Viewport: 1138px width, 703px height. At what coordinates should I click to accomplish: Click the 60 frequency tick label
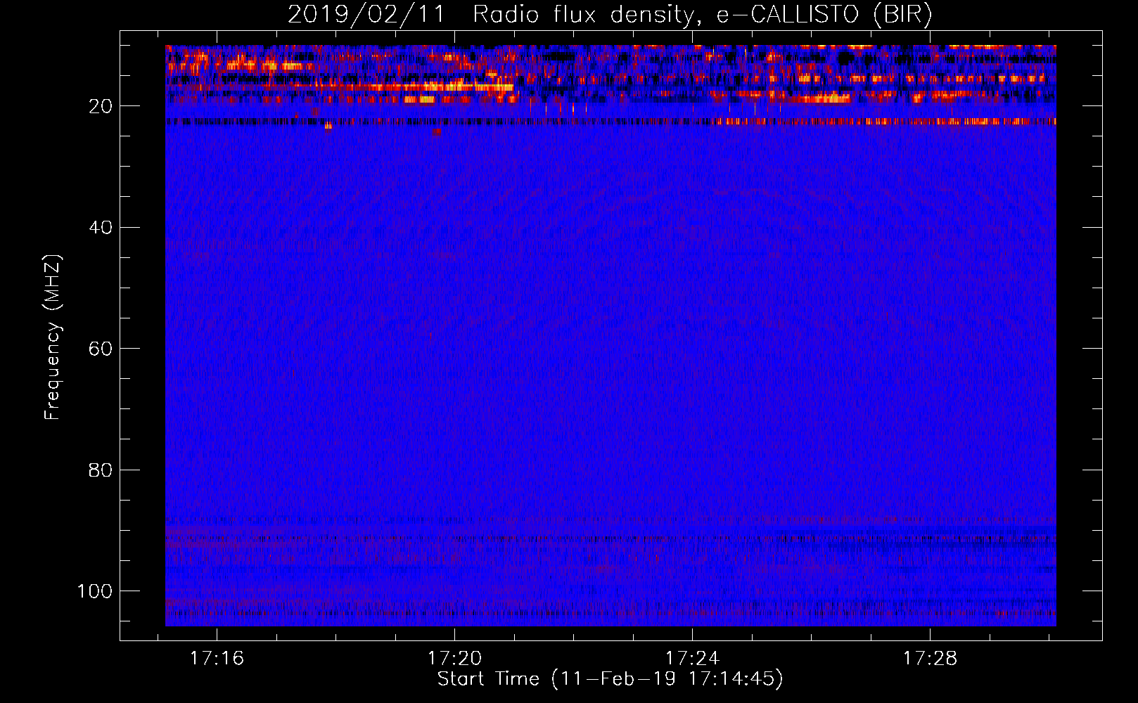tap(101, 349)
